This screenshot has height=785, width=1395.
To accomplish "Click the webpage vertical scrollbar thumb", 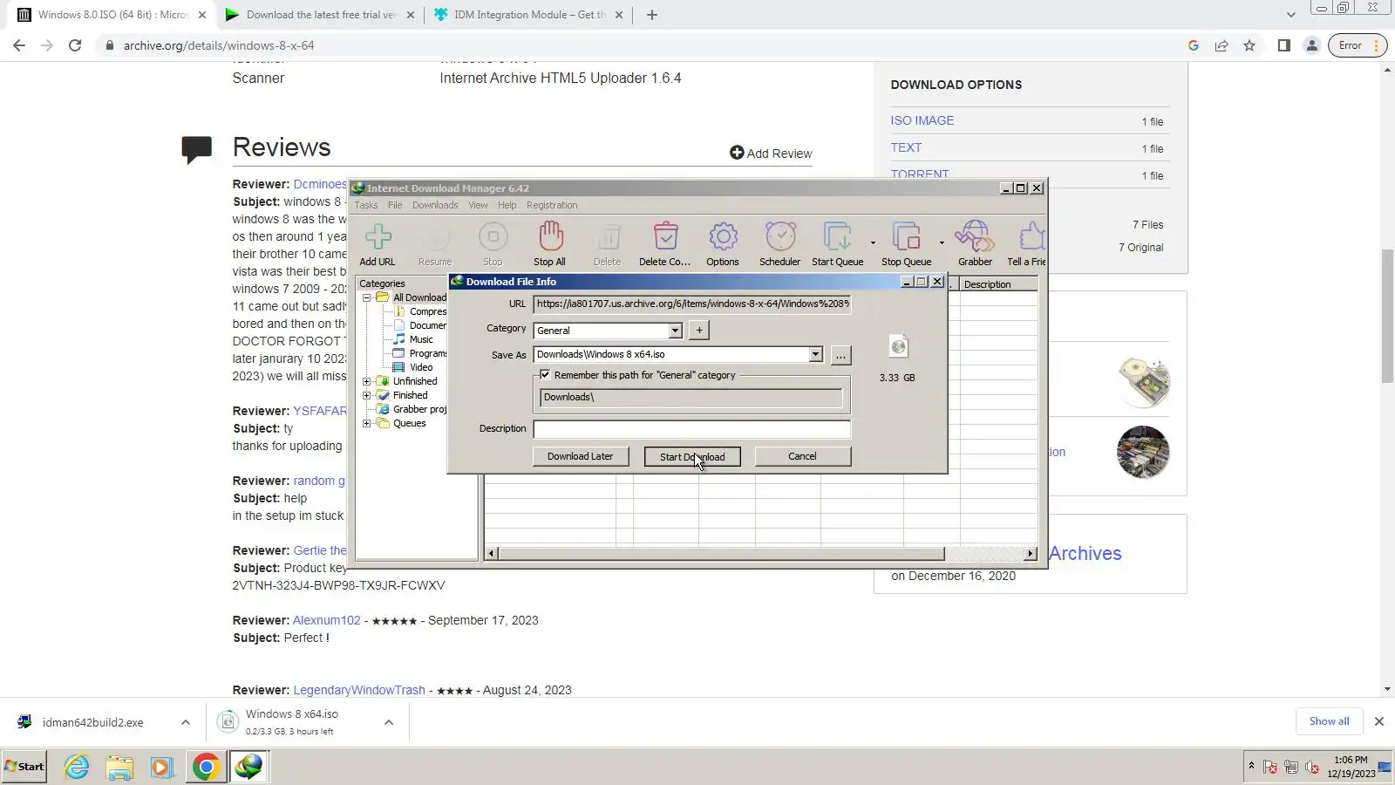I will [1387, 316].
